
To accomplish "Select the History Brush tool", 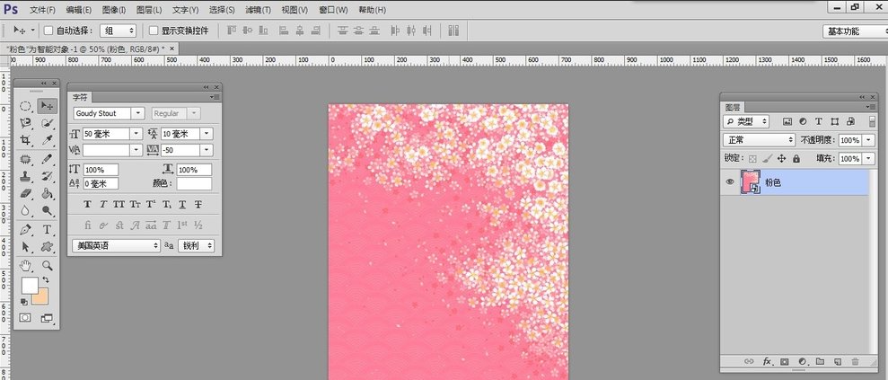I will tap(48, 176).
